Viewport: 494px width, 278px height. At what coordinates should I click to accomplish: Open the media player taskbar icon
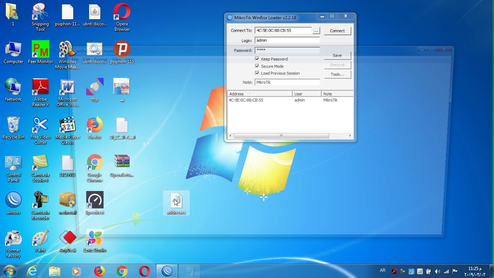[76, 271]
